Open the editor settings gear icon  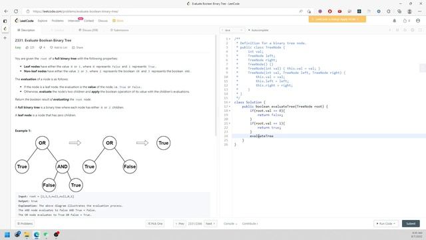pos(413,30)
